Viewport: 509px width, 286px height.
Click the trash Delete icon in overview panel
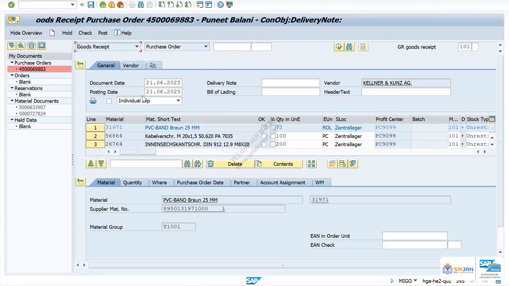point(31,46)
